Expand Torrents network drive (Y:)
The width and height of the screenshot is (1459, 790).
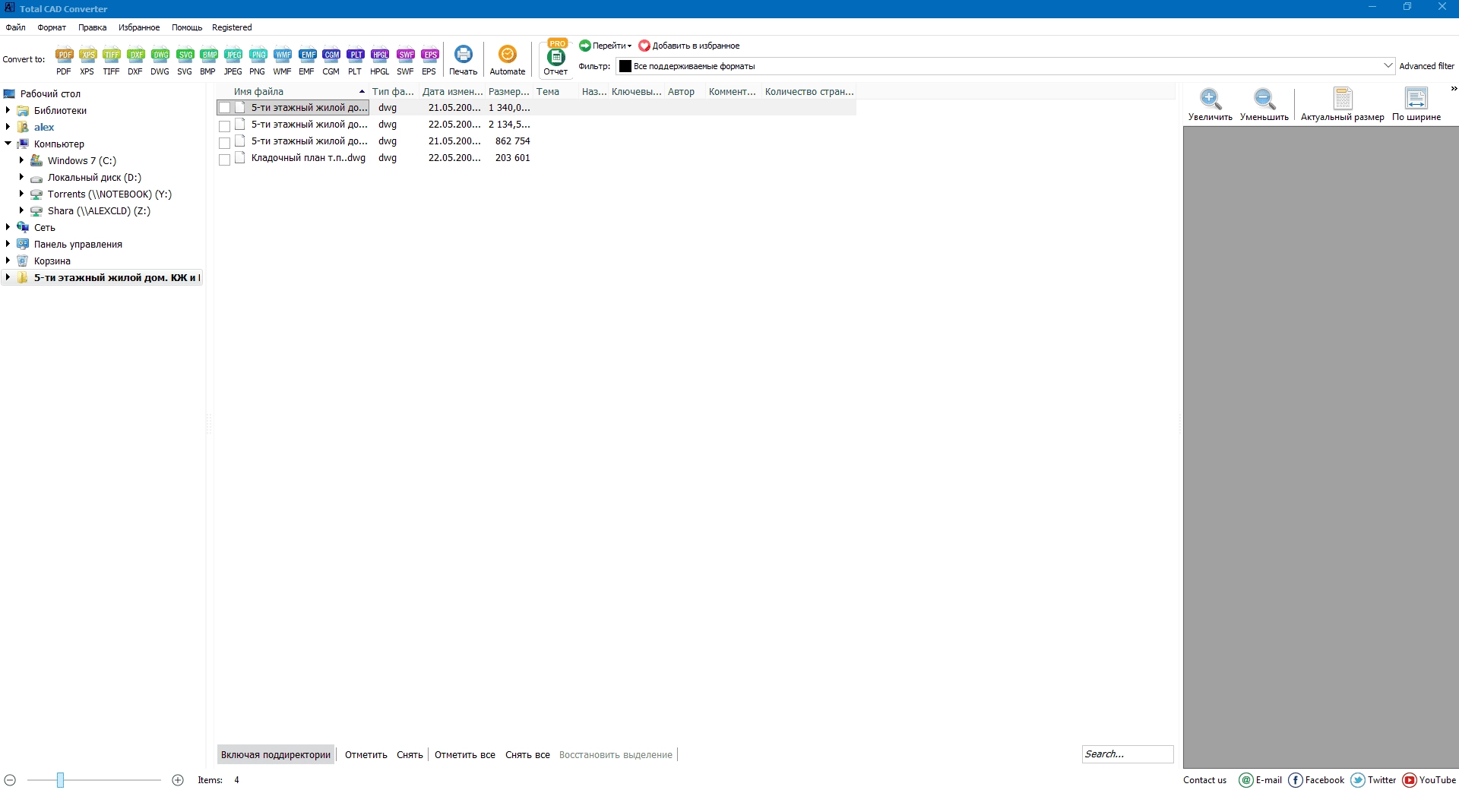(21, 194)
